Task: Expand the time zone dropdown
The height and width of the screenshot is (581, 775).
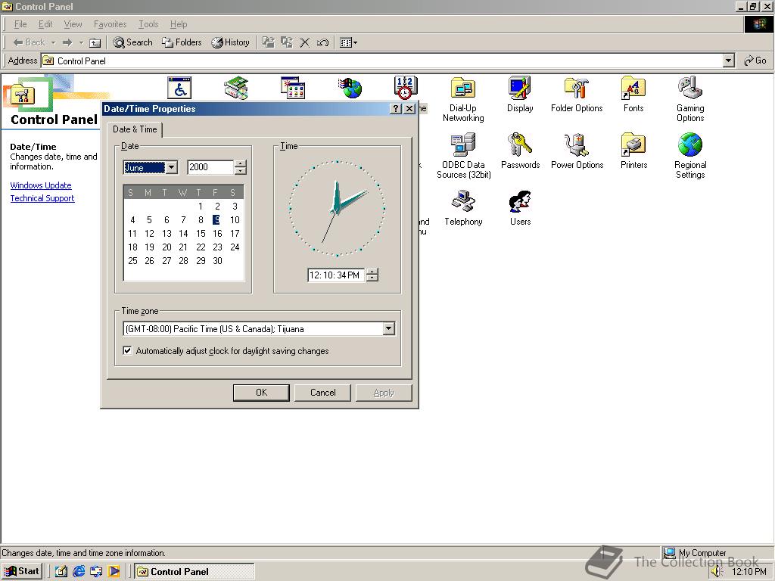Action: pyautogui.click(x=388, y=328)
